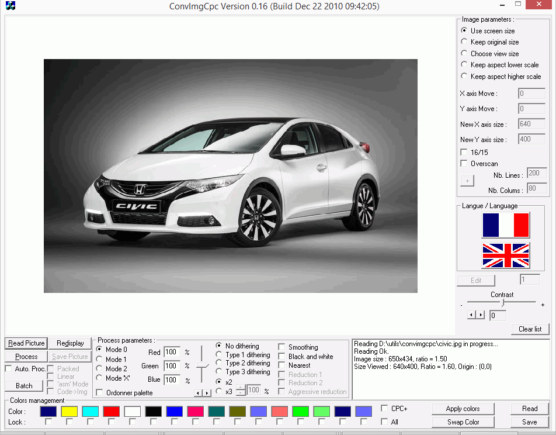
Task: Switch language with the British flag
Action: (506, 256)
